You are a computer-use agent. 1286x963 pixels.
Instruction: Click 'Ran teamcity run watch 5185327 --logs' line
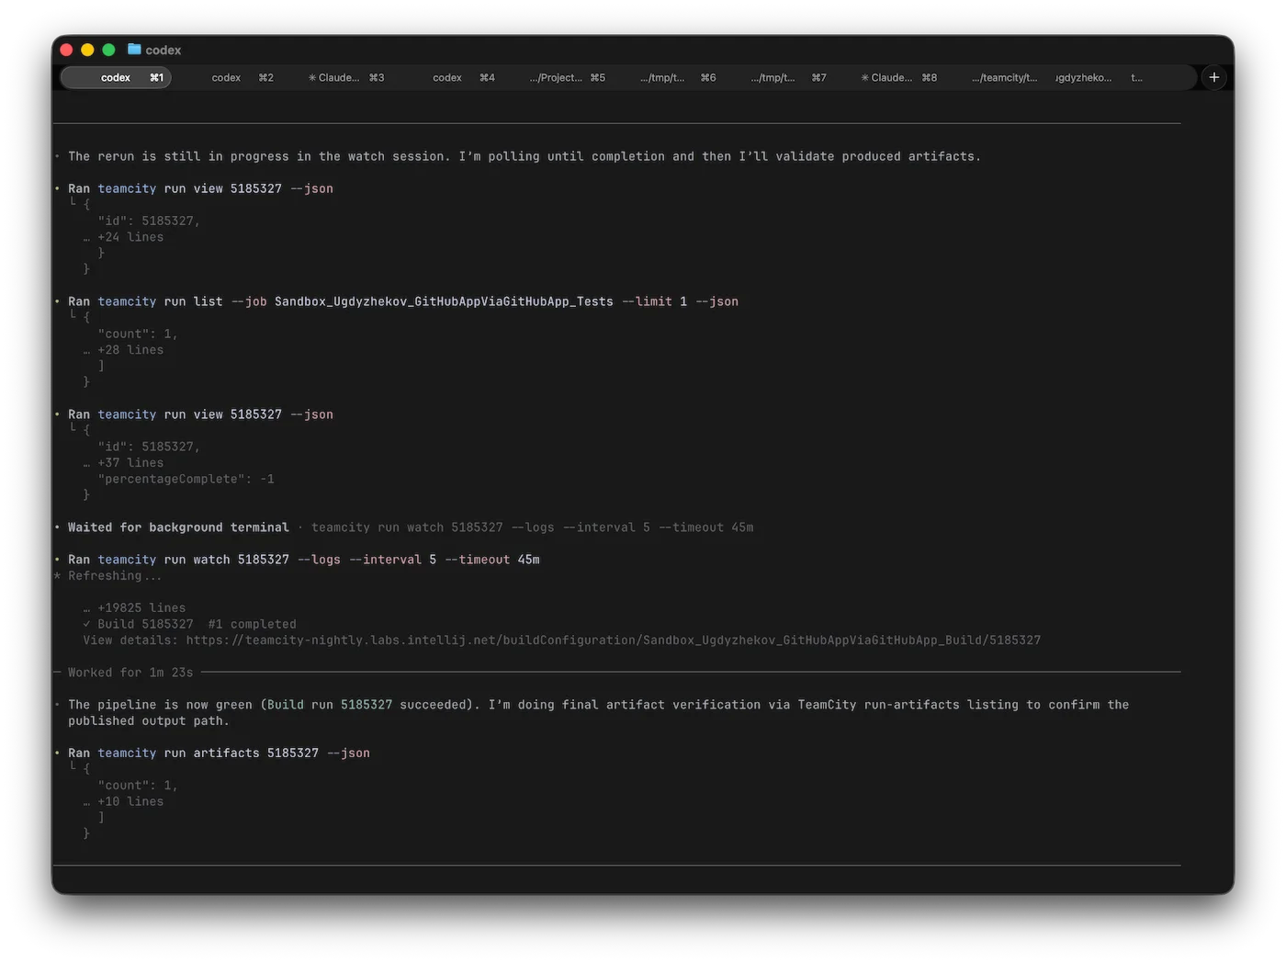click(x=304, y=560)
